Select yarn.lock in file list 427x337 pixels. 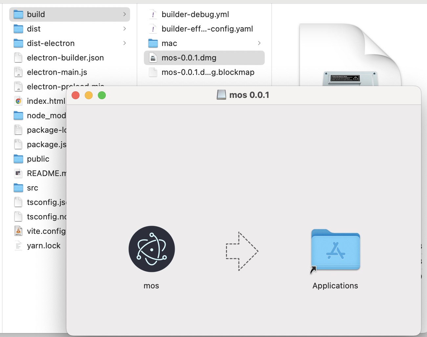(x=43, y=246)
